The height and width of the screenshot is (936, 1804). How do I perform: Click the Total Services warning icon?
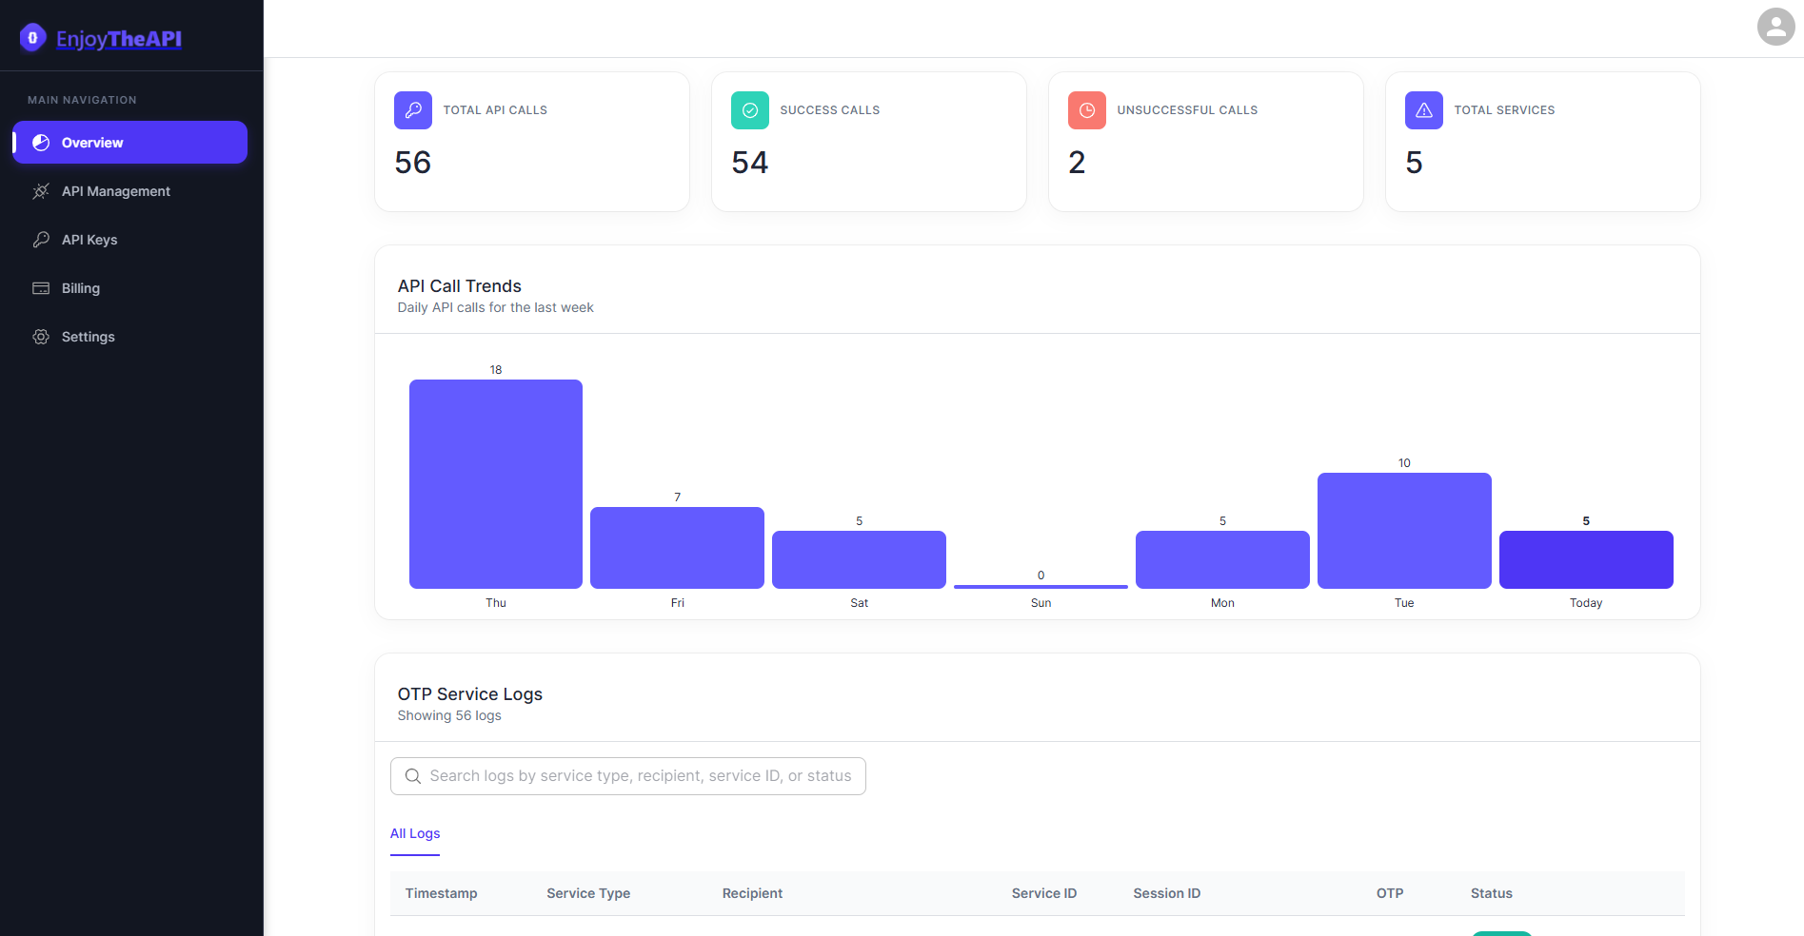(x=1423, y=110)
